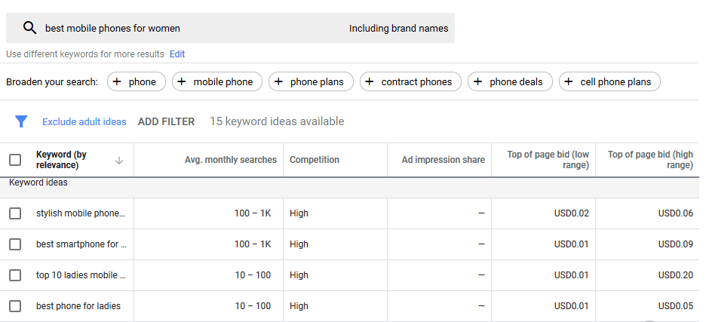Click Exclude adult ideas filter
The width and height of the screenshot is (709, 322).
(x=84, y=121)
